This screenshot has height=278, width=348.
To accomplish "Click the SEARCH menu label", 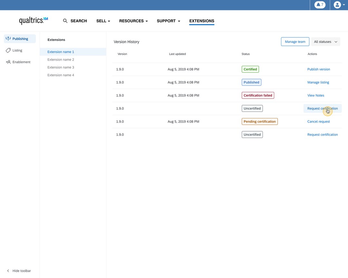I will pyautogui.click(x=79, y=21).
